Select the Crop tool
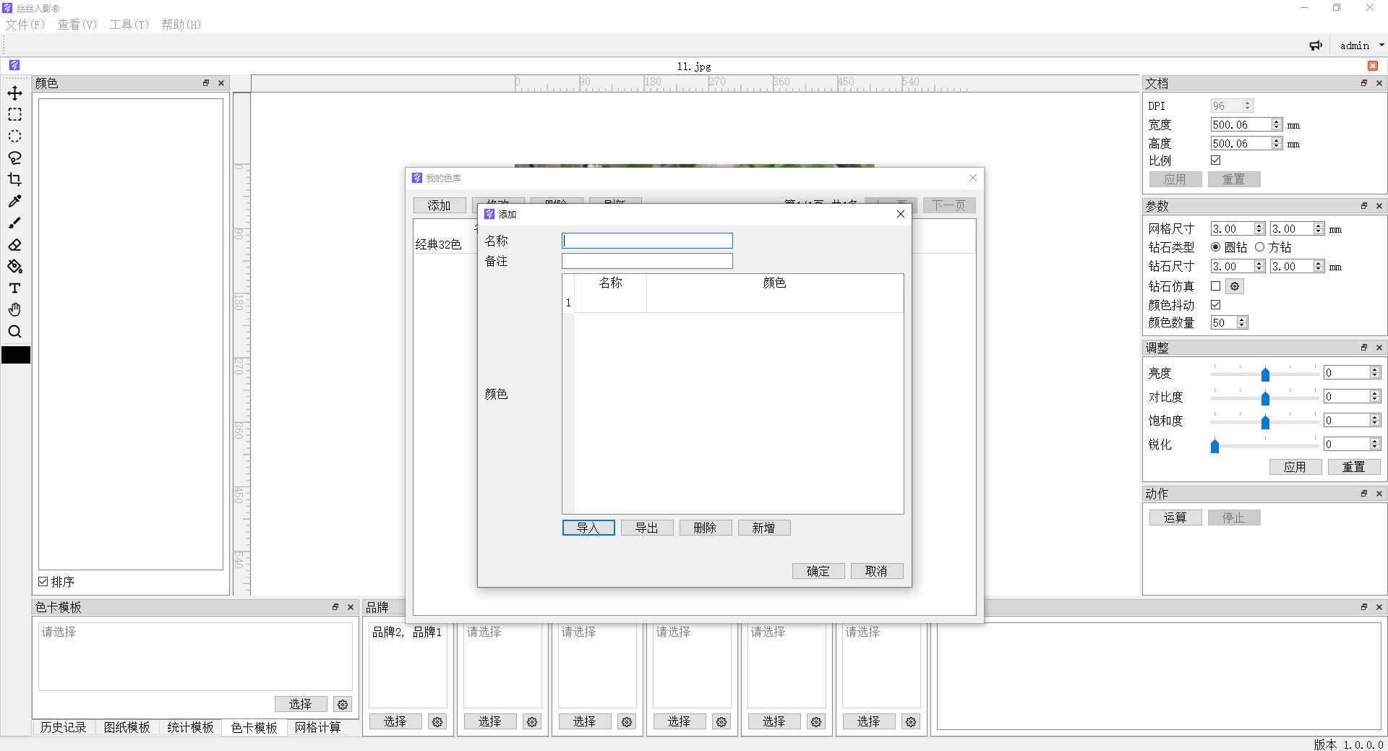Screen dimensions: 1388x751 click(14, 180)
